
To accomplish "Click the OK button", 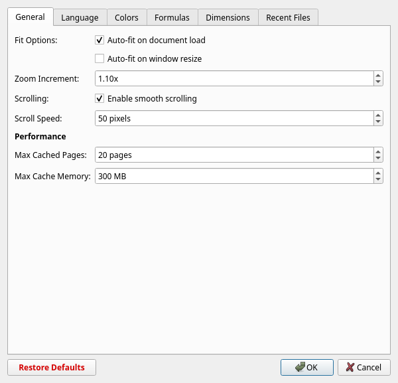I will (306, 367).
